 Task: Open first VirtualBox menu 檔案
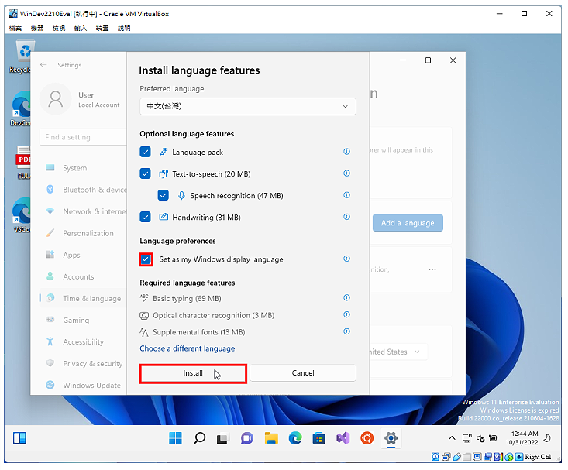coord(15,28)
